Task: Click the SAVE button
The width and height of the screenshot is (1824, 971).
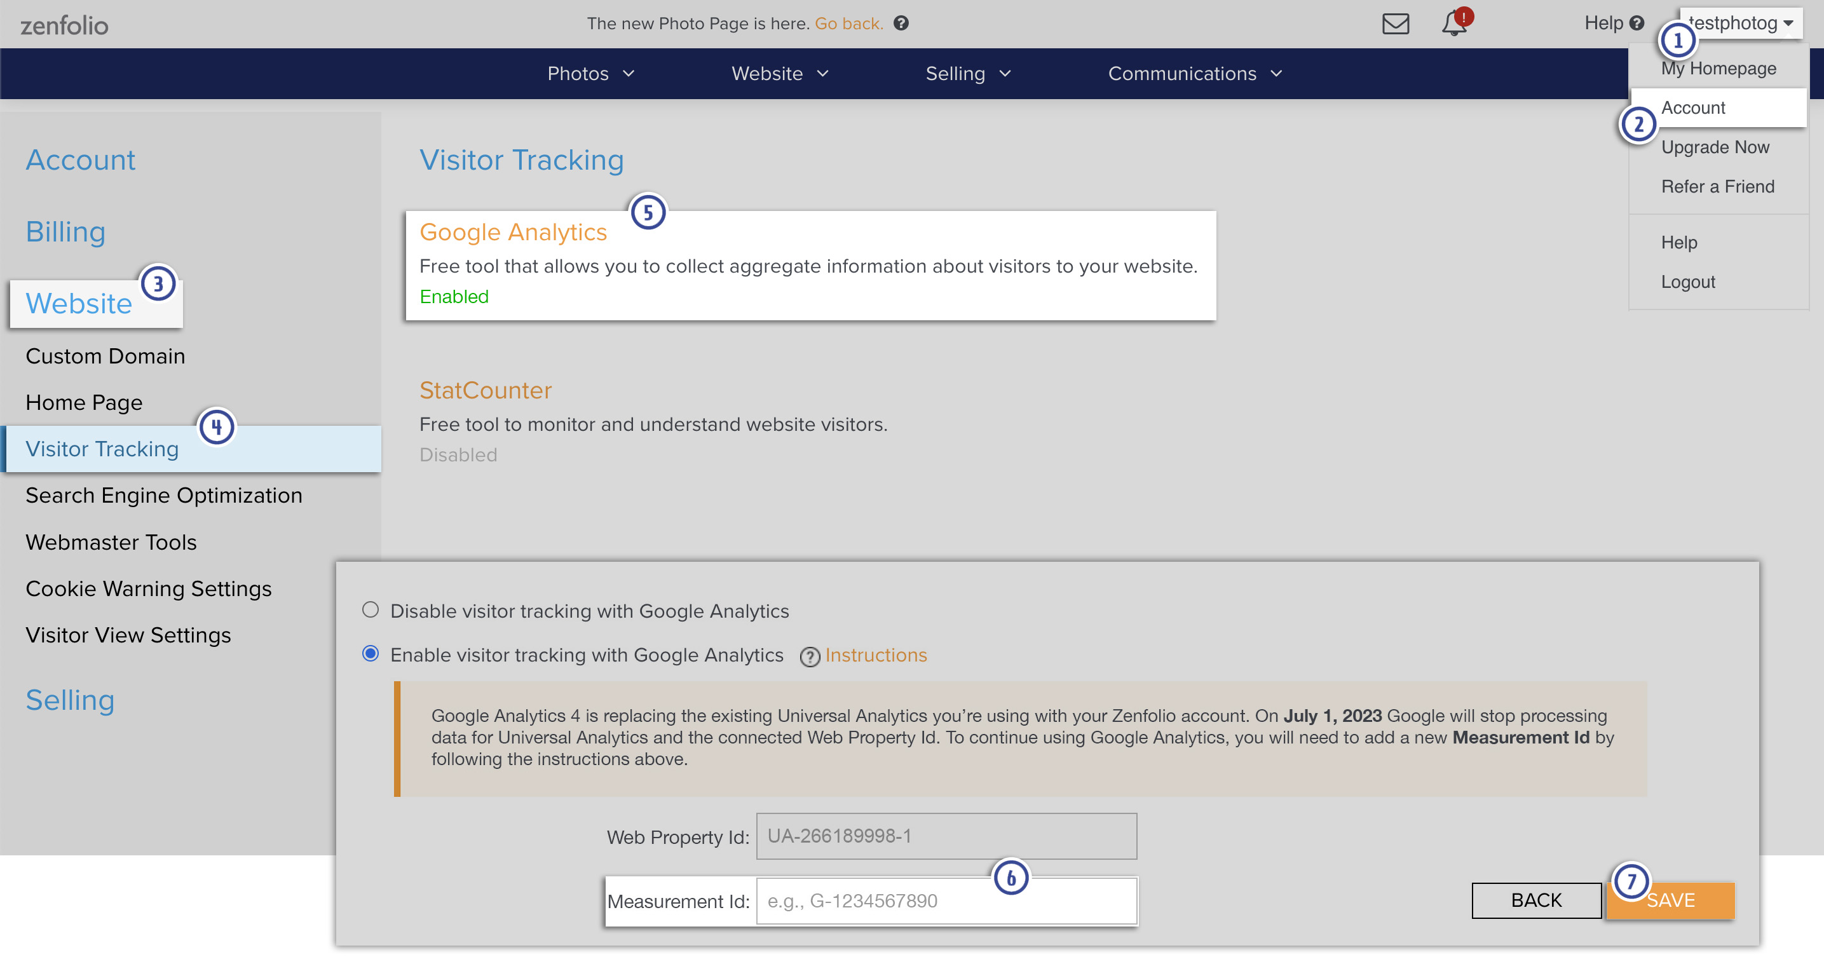Action: click(x=1670, y=901)
